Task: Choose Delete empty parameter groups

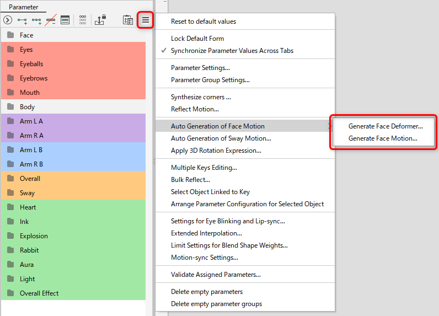Action: tap(245, 304)
